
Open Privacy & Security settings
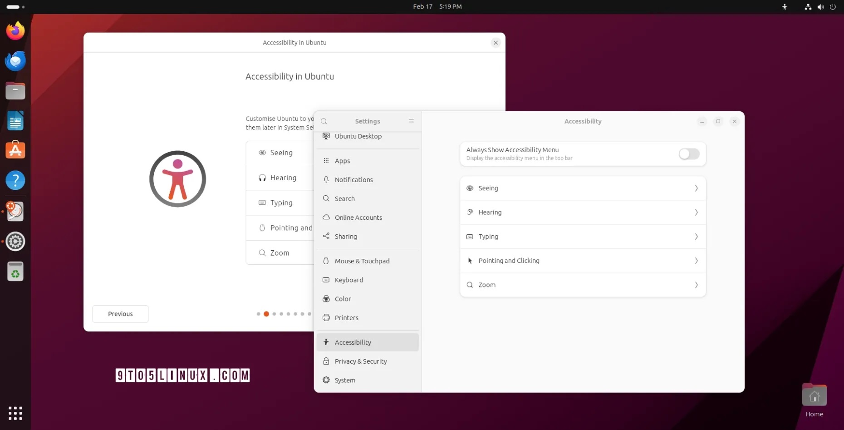click(368, 361)
